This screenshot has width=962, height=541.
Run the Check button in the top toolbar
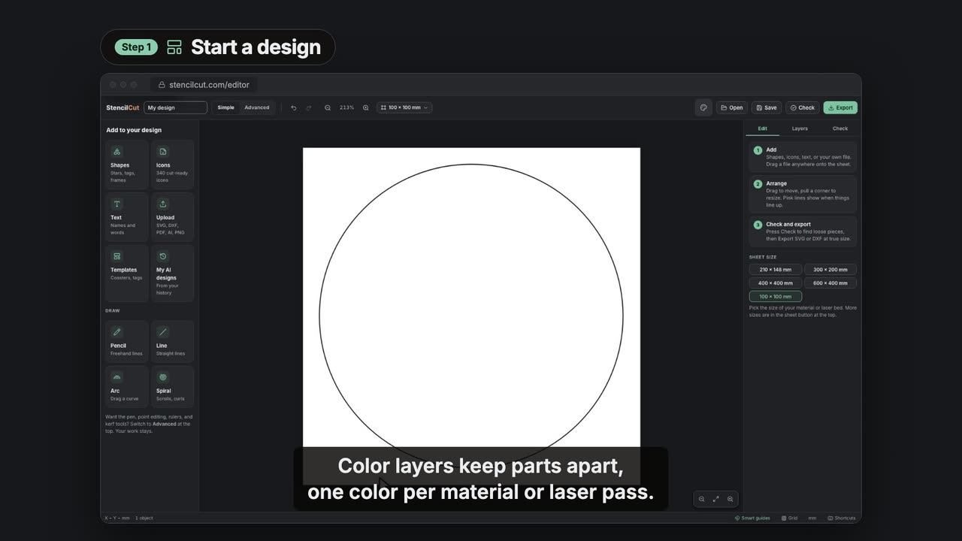[803, 107]
